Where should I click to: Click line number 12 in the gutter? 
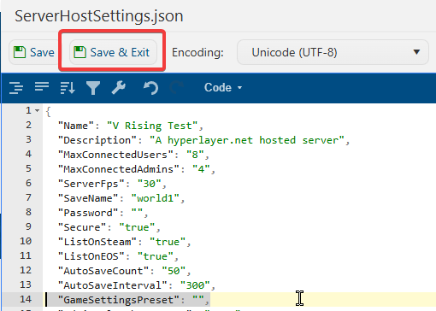tap(26, 270)
